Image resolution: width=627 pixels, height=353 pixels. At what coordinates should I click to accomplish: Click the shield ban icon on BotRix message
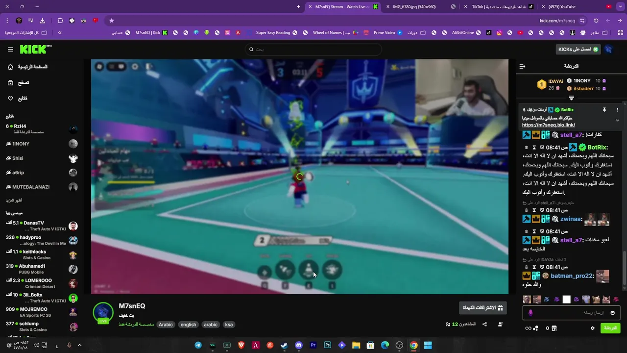[x=542, y=148]
